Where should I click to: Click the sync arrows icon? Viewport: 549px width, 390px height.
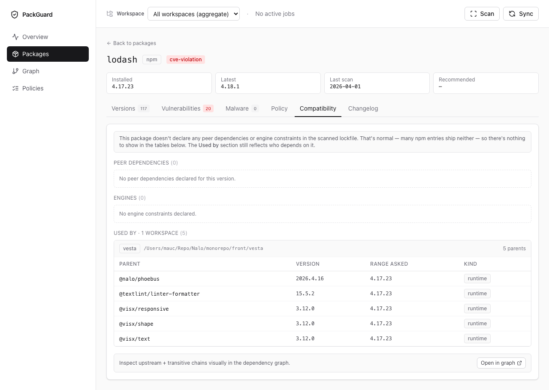click(x=512, y=14)
